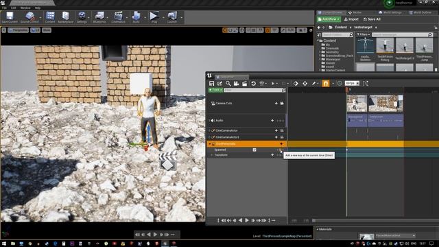The image size is (439, 247).
Task: Click the Sequencer restore state icon
Action: (x=253, y=84)
